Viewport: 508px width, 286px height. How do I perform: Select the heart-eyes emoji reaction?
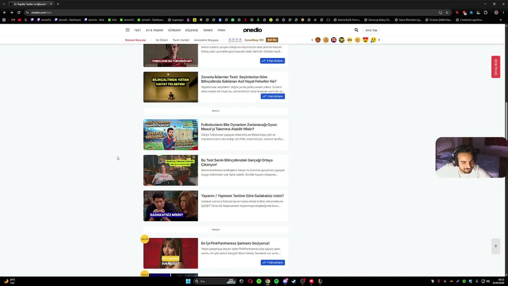click(x=366, y=40)
